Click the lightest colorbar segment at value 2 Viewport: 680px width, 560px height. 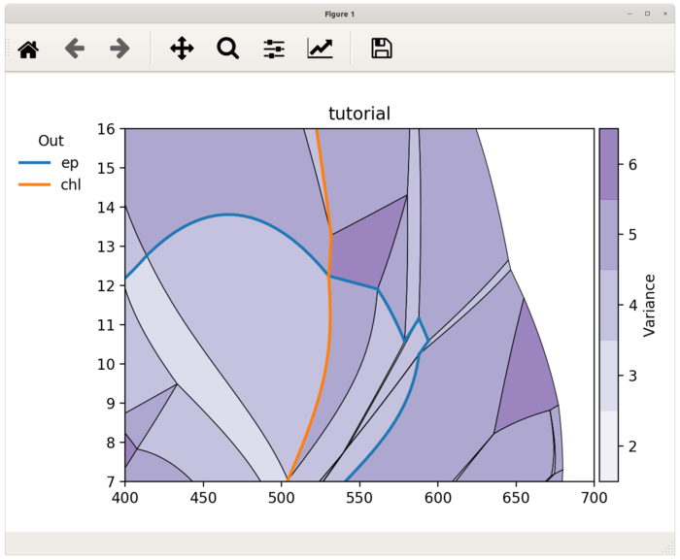[x=608, y=446]
